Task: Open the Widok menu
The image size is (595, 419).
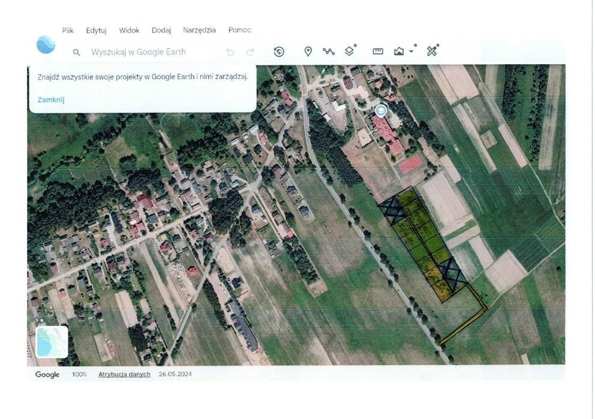Action: tap(129, 31)
